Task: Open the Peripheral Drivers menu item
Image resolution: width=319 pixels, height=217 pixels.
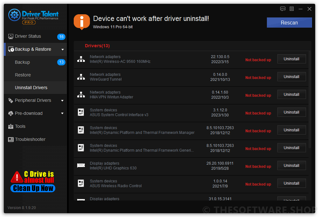Action: click(x=35, y=100)
